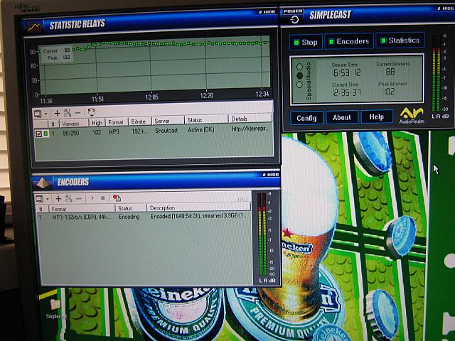Hide the Encoders window

pyautogui.click(x=270, y=175)
